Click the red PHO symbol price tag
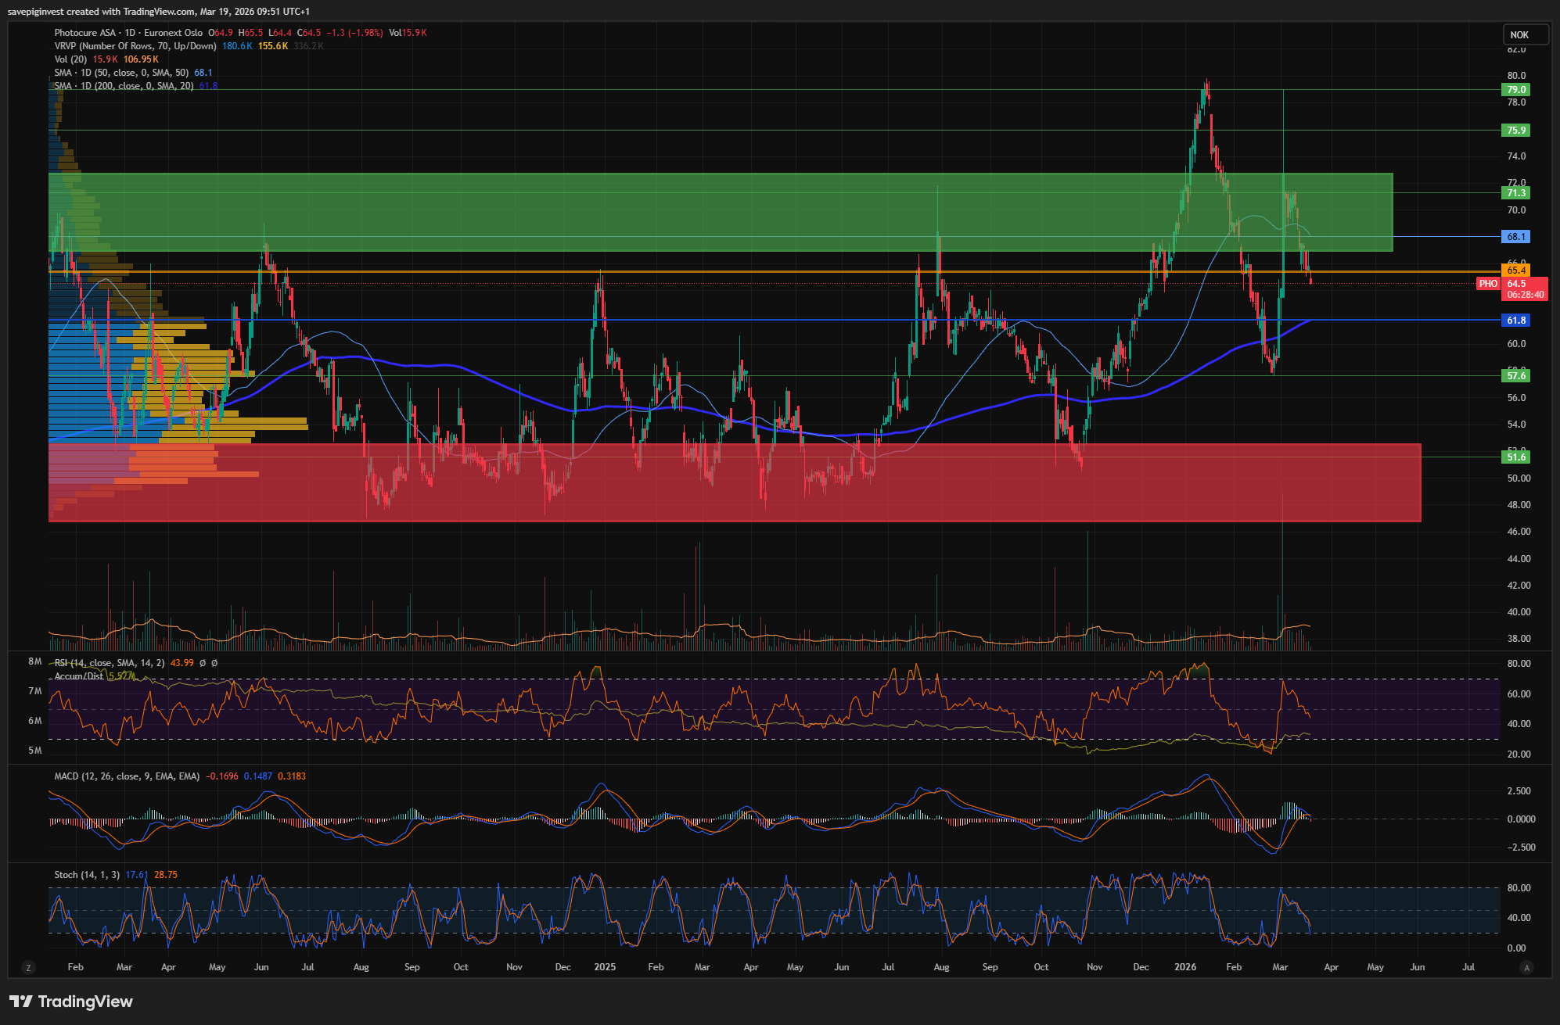Image resolution: width=1560 pixels, height=1025 pixels. pos(1487,284)
